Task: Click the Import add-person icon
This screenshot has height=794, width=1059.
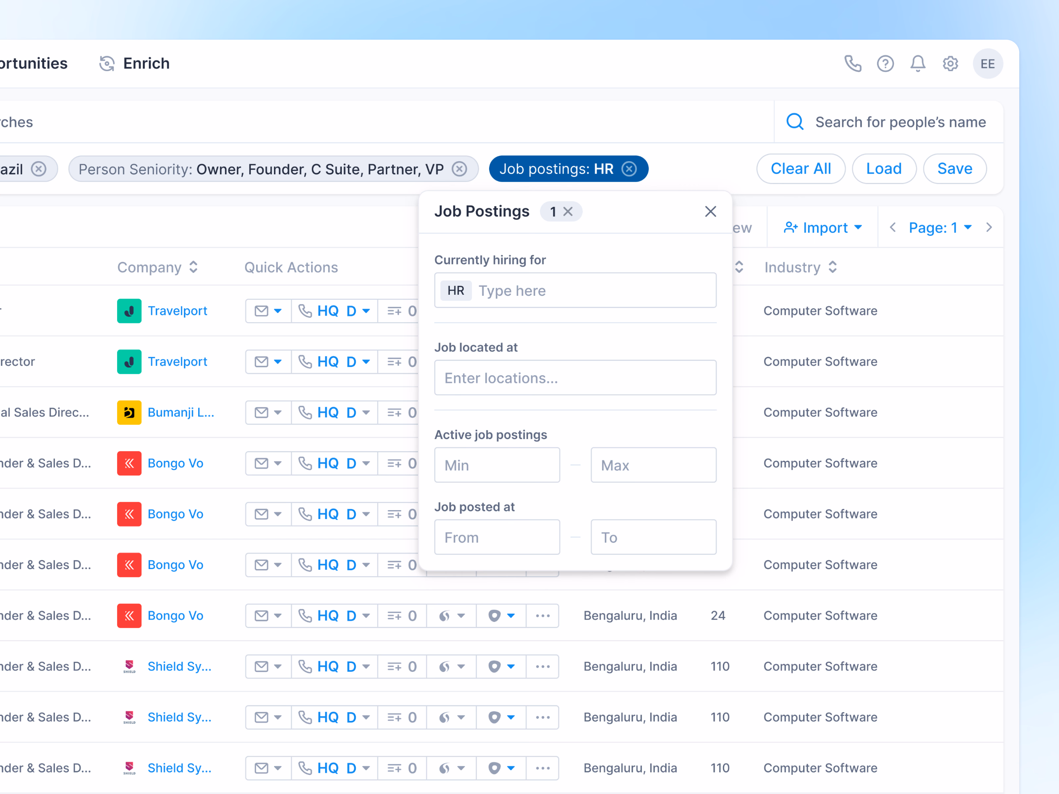Action: click(790, 228)
